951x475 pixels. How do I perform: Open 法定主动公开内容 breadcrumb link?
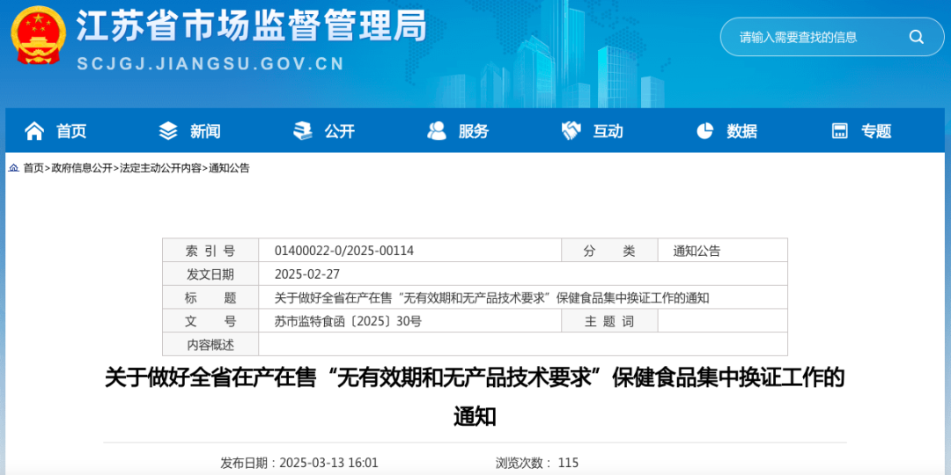point(161,168)
